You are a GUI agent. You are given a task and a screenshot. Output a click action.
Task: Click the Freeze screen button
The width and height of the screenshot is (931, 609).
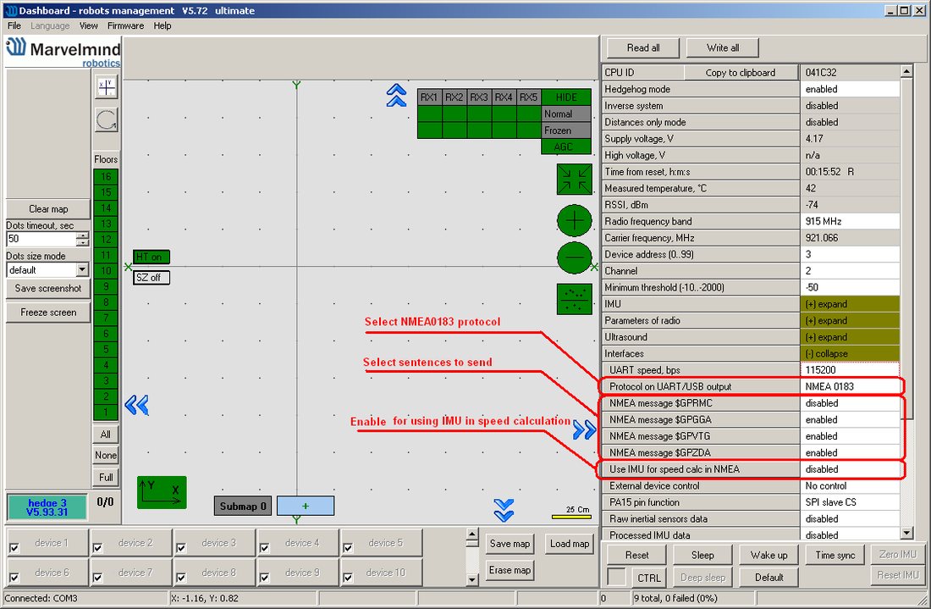click(48, 313)
